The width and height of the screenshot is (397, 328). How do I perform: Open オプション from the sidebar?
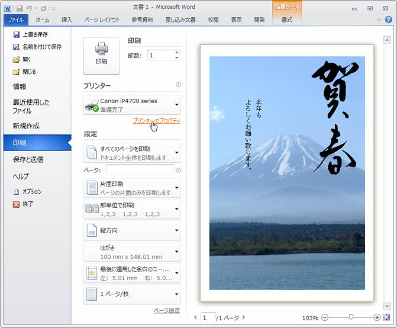(17, 192)
